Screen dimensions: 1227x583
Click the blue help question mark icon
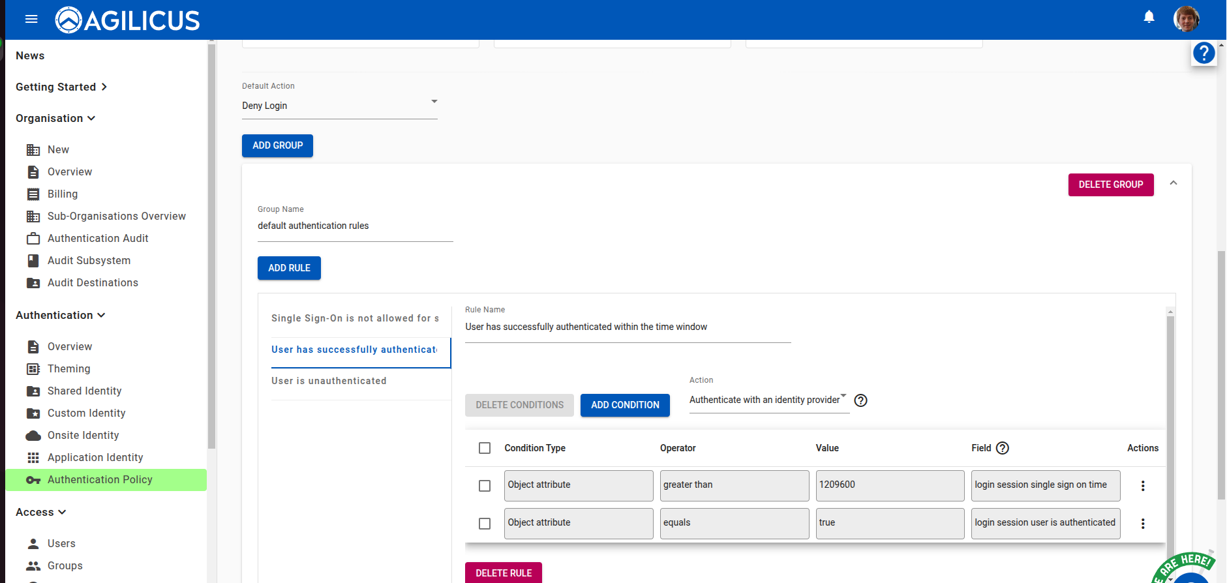(1204, 53)
